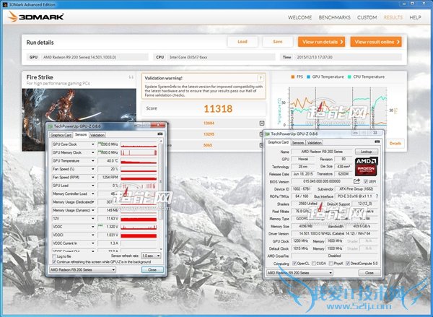Click Close in the Graphics Card GPU-Z window
433x317 pixels.
coord(369,273)
